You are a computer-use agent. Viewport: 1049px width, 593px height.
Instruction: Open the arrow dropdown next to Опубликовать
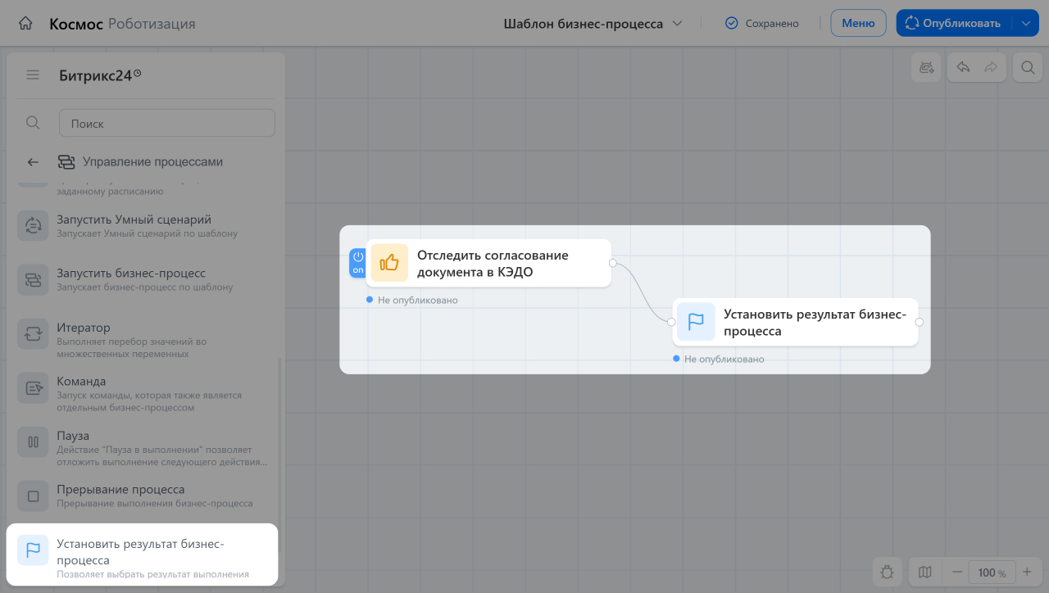(1026, 23)
